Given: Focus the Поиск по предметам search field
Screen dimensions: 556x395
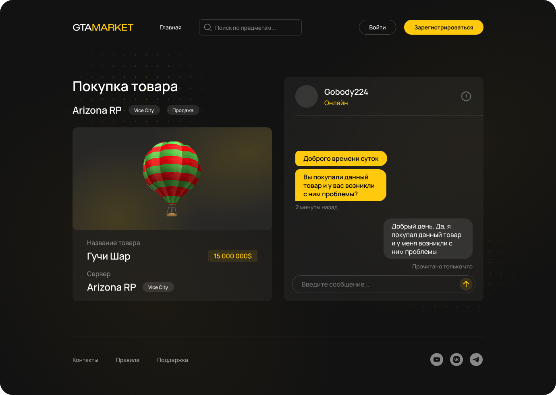Looking at the screenshot, I should 250,27.
